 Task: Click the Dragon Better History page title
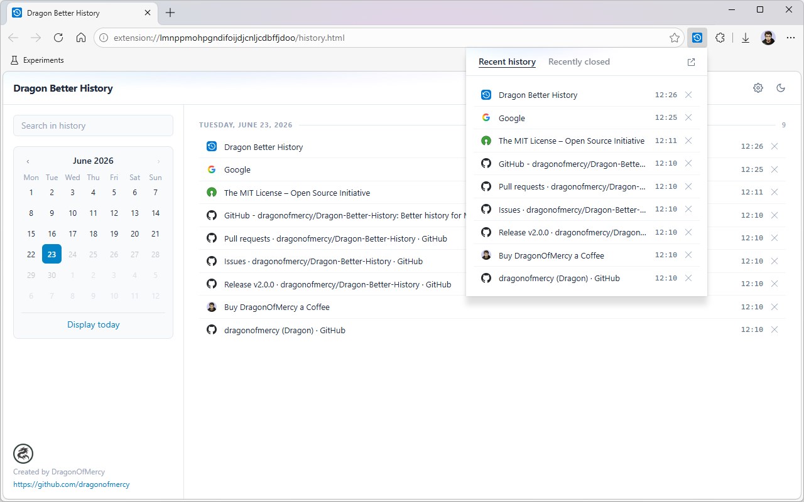[63, 88]
